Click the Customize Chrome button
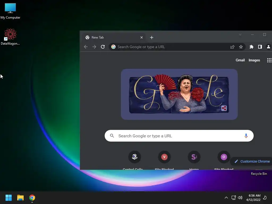 [252, 161]
